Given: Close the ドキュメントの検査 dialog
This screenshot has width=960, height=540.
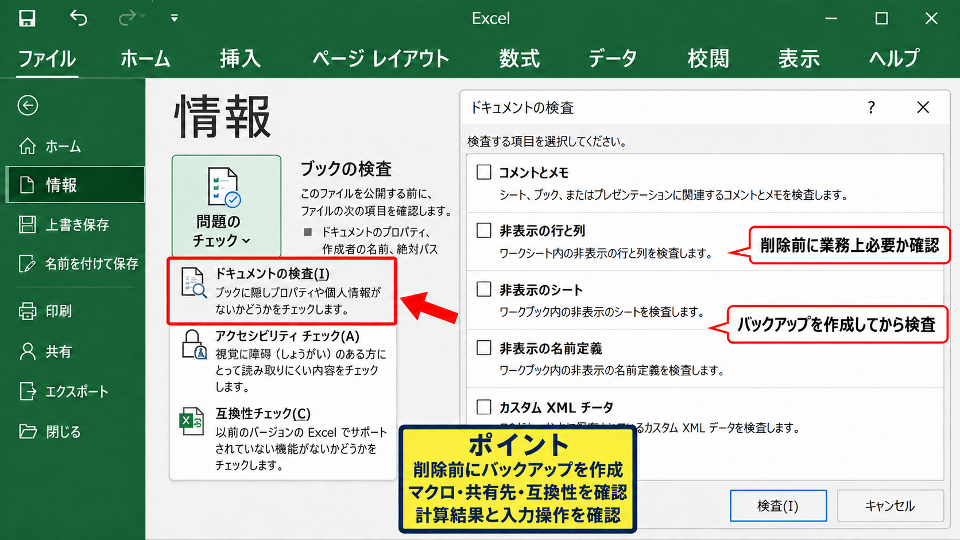Looking at the screenshot, I should click(x=923, y=107).
